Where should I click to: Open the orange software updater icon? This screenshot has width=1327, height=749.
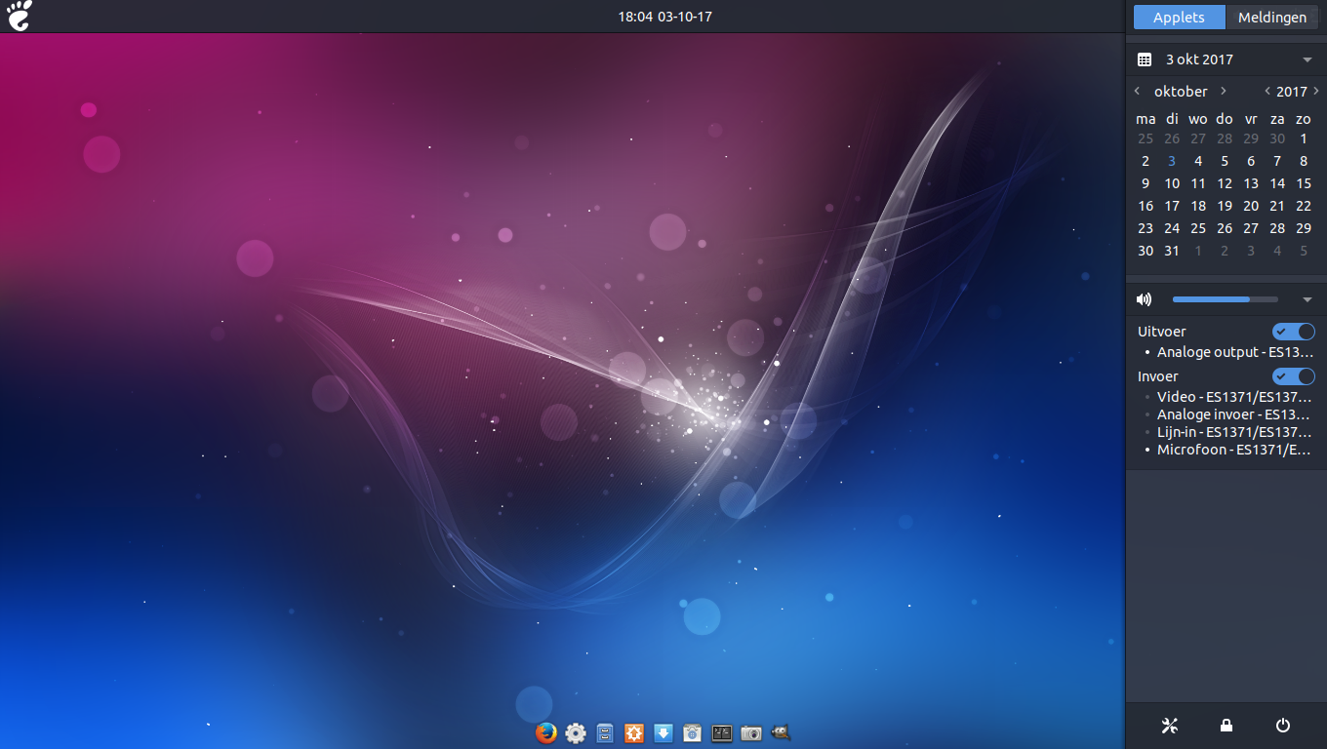(x=634, y=732)
